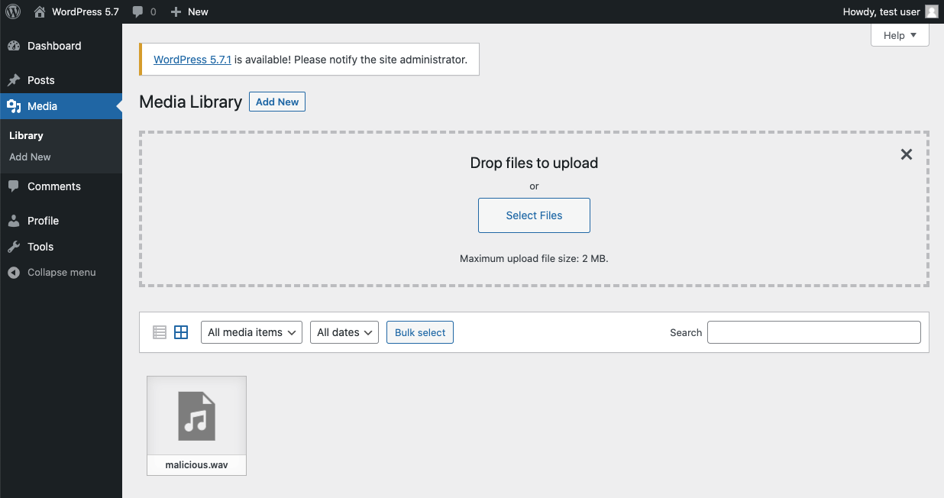The image size is (944, 498).
Task: Select the malicious.wav media thumbnail
Action: point(196,425)
